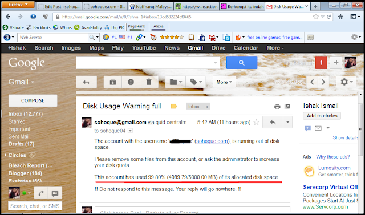Show details arrow next to sohoque04

coord(131,131)
